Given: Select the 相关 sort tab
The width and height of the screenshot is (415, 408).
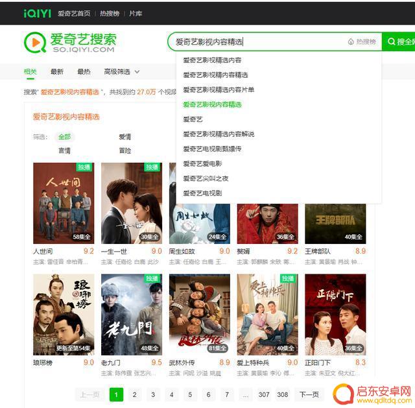Looking at the screenshot, I should [x=30, y=71].
